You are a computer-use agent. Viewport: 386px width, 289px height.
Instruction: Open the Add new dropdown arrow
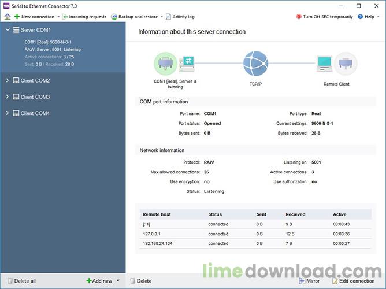pos(118,281)
